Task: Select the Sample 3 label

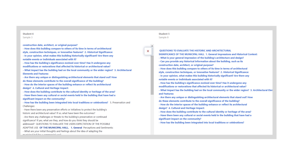Action: pyautogui.click(x=27, y=37)
